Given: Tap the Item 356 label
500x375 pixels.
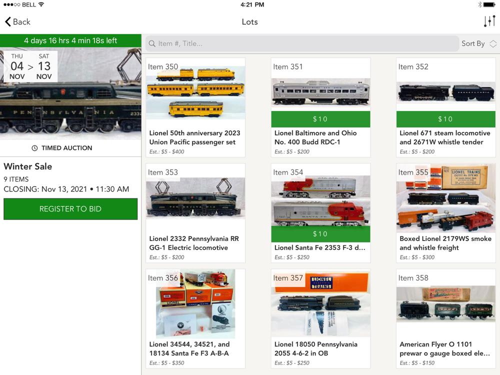Looking at the screenshot, I should point(163,277).
